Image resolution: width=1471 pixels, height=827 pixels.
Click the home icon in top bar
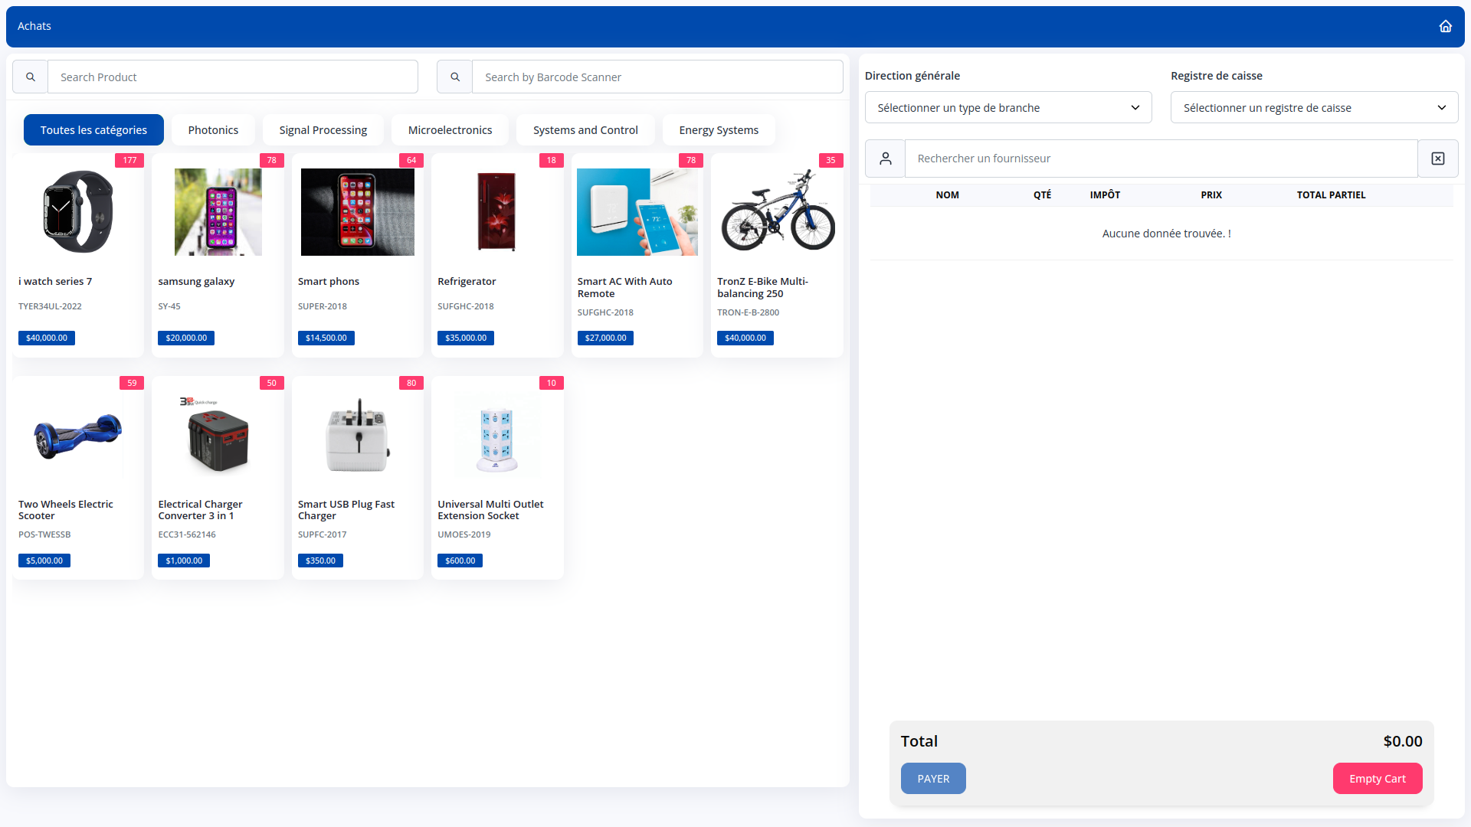[x=1445, y=26]
